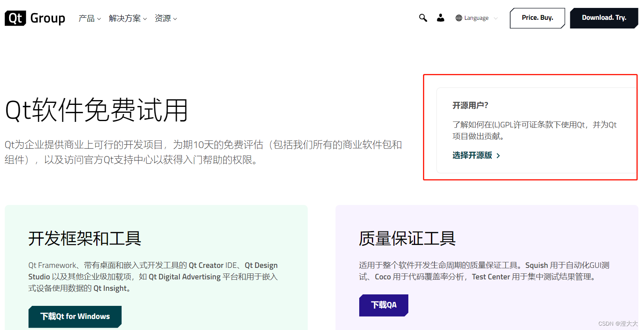Open the user account icon
Image resolution: width=644 pixels, height=330 pixels.
pos(440,18)
